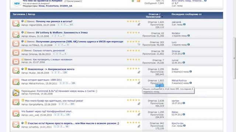This screenshot has height=132, width=236.
Task: Click attachment paperclip in 'Почему мы рвемся в штаты?' row
Action: (139, 24)
